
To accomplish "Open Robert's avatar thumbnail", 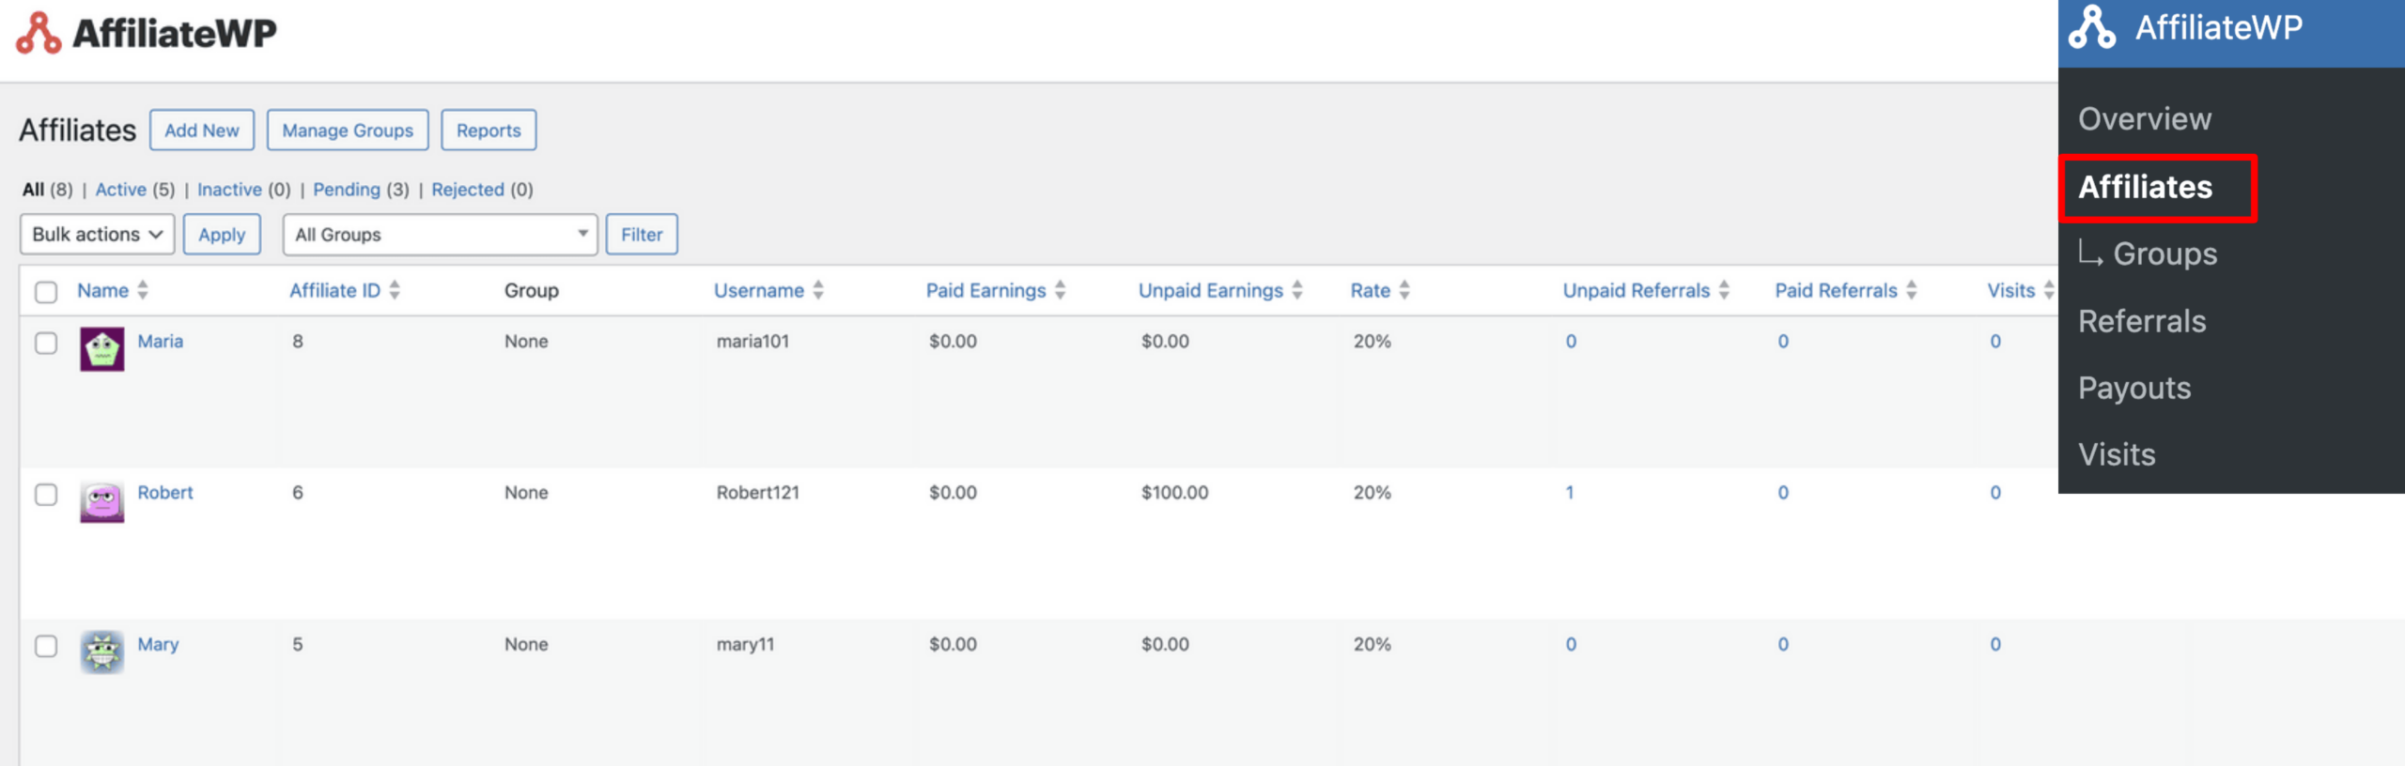I will click(102, 500).
